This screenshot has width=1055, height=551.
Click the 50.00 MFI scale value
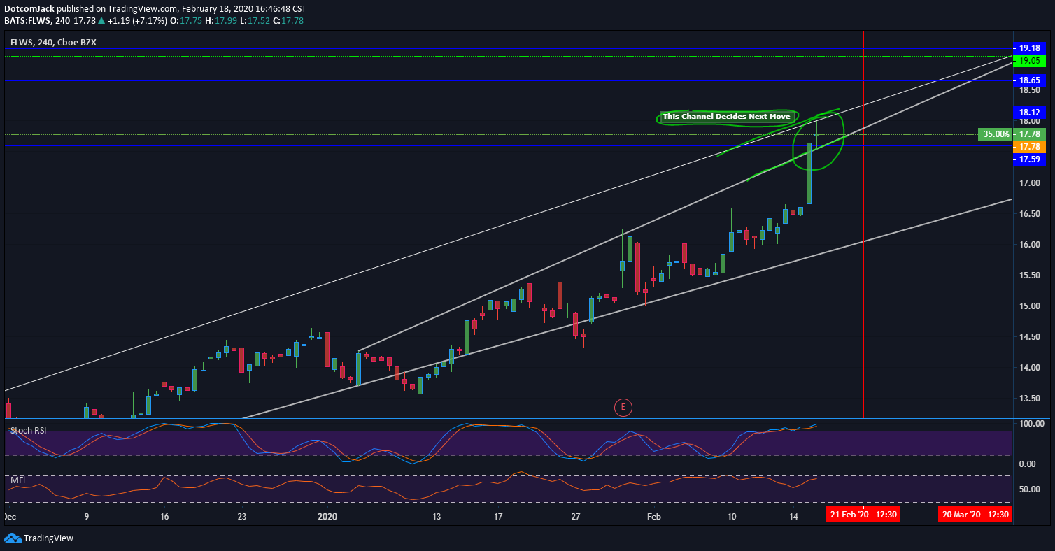(x=1031, y=489)
